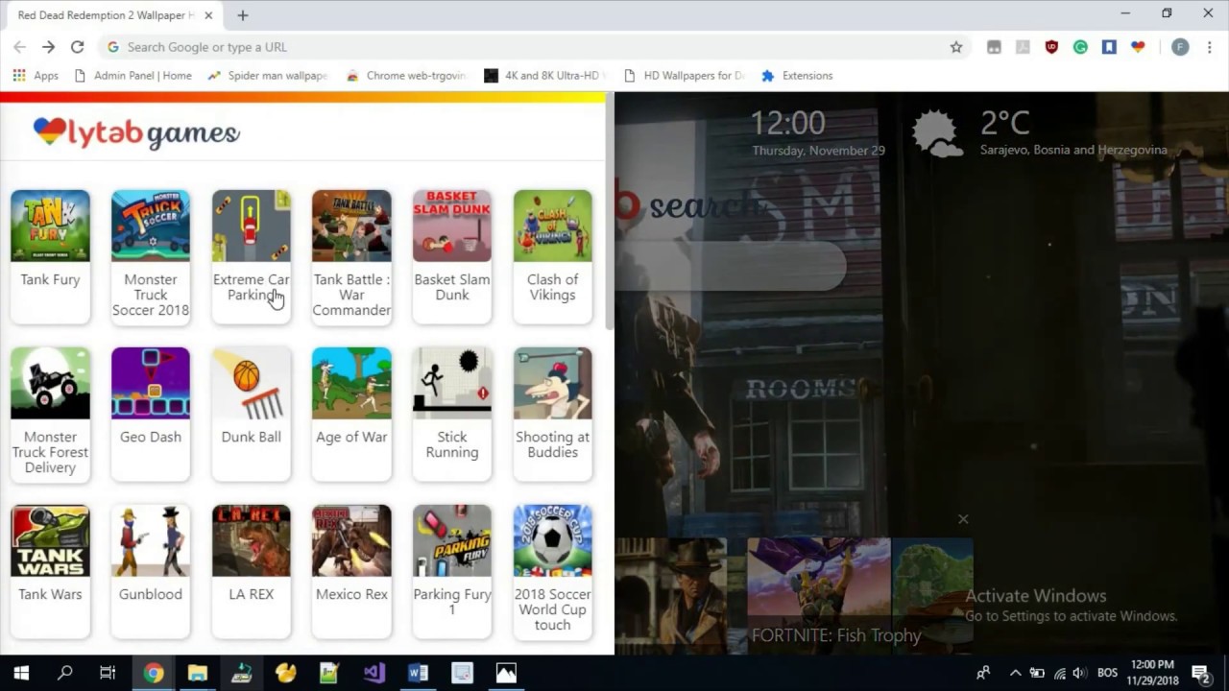Click the address bar search field
Viewport: 1229px width, 691px height.
tap(528, 47)
